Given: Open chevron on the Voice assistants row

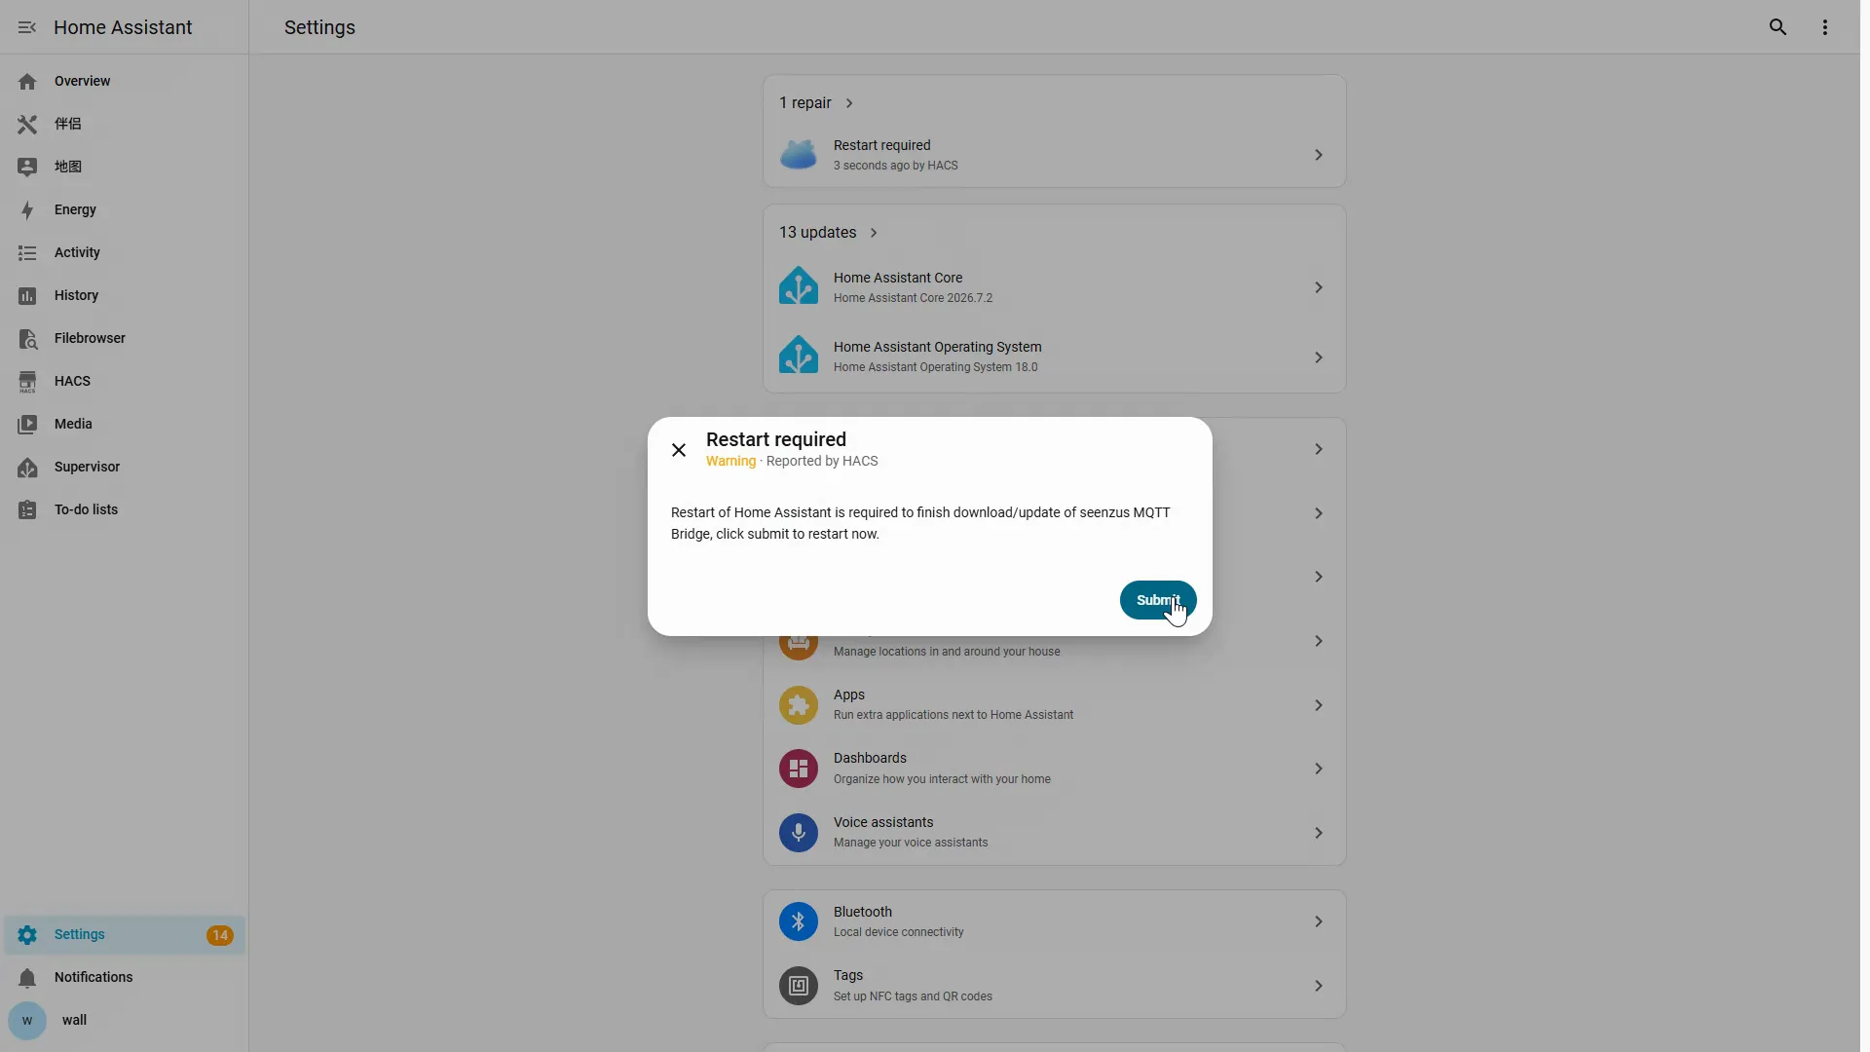Looking at the screenshot, I should point(1318,833).
